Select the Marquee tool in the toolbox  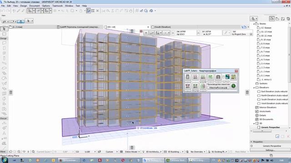(x=4, y=34)
